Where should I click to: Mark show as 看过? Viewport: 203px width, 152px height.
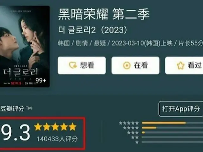click(184, 66)
